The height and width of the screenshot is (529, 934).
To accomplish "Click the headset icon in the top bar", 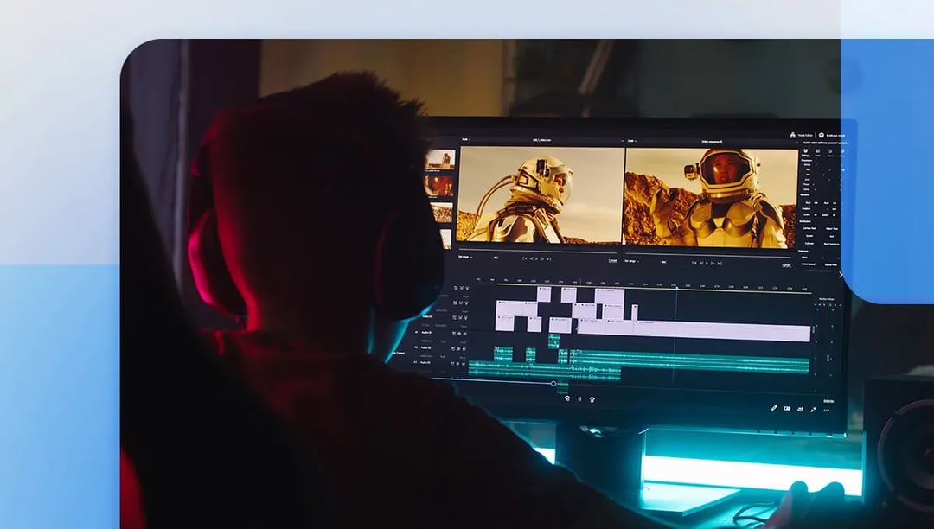I will (820, 136).
